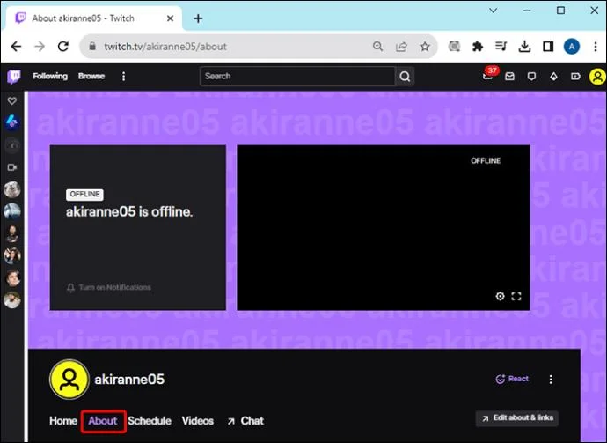607x443 pixels.
Task: Bookmark this page with the star
Action: [x=425, y=47]
